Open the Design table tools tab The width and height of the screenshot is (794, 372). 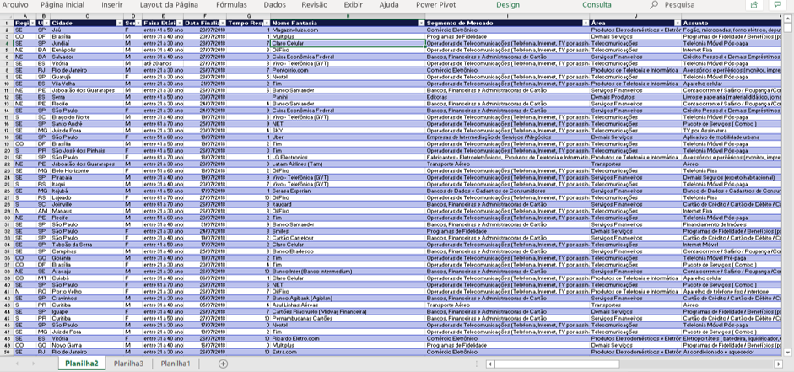(508, 5)
